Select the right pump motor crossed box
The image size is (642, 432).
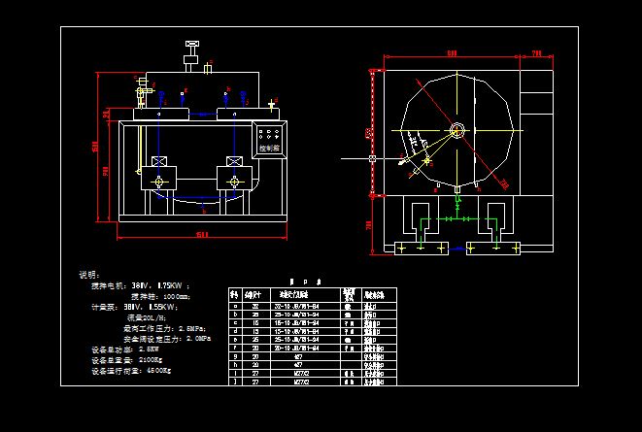click(x=235, y=161)
